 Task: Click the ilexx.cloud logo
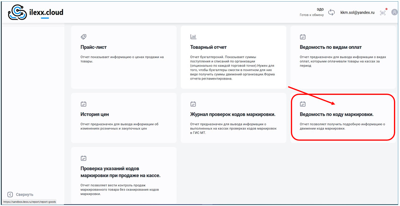36,12
